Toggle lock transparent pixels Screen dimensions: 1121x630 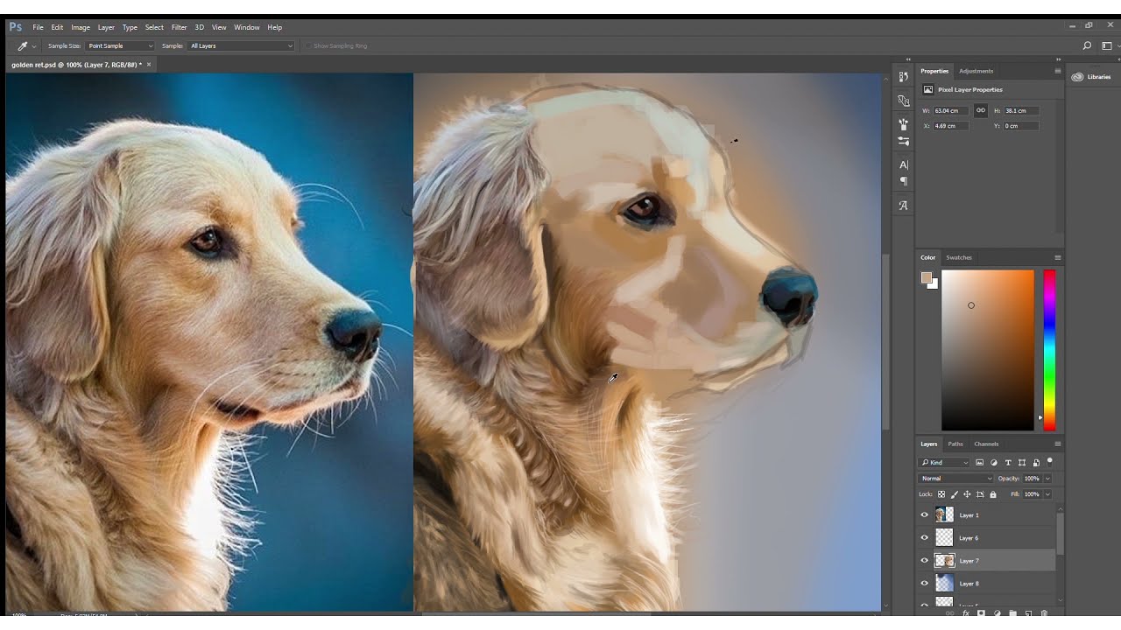(941, 494)
